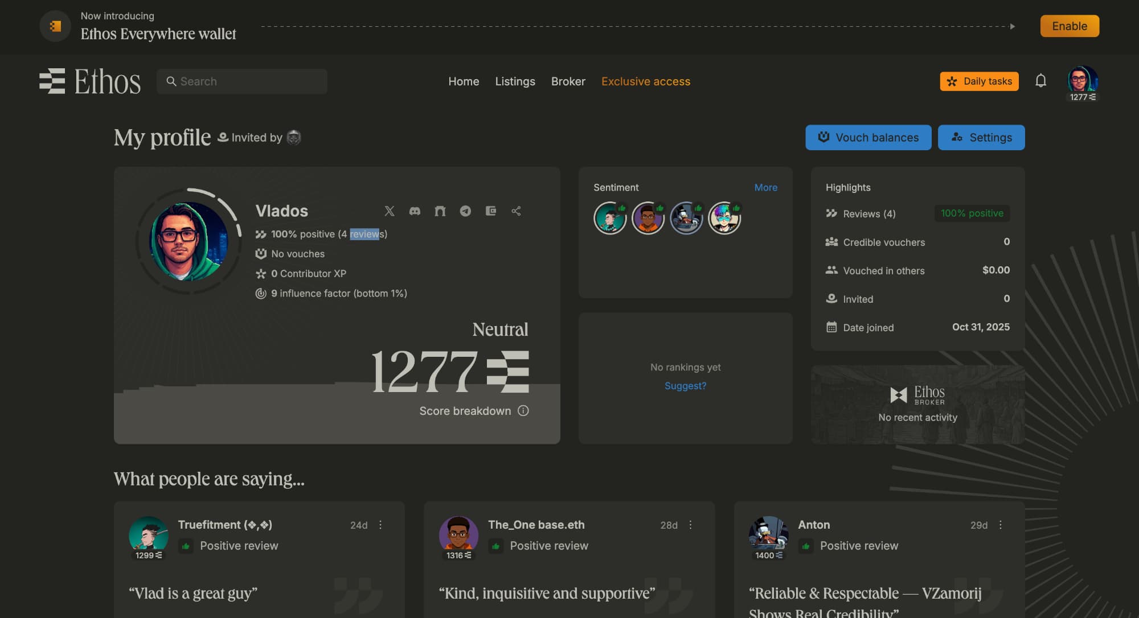The image size is (1139, 618).
Task: Click the share icon on profile card
Action: (516, 211)
